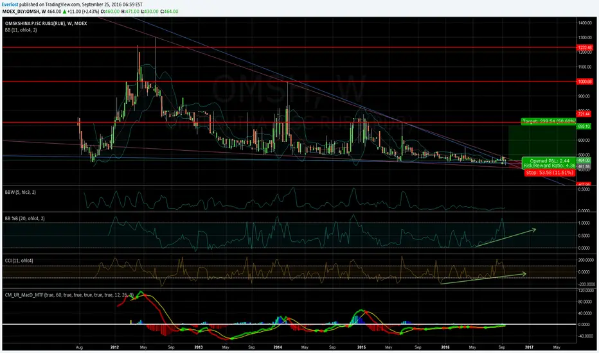Select the long position green target zone

542,143
